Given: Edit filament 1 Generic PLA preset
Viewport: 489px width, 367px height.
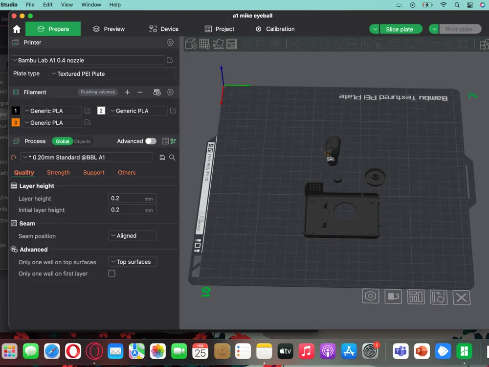Looking at the screenshot, I should pos(88,111).
